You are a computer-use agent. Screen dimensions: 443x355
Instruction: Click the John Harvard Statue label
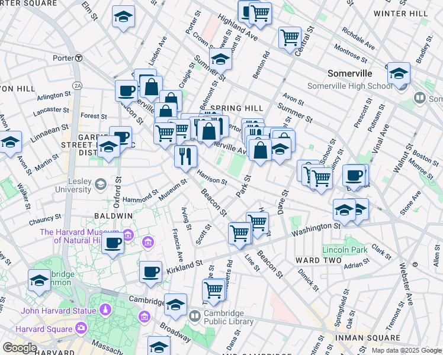pyautogui.click(x=58, y=311)
